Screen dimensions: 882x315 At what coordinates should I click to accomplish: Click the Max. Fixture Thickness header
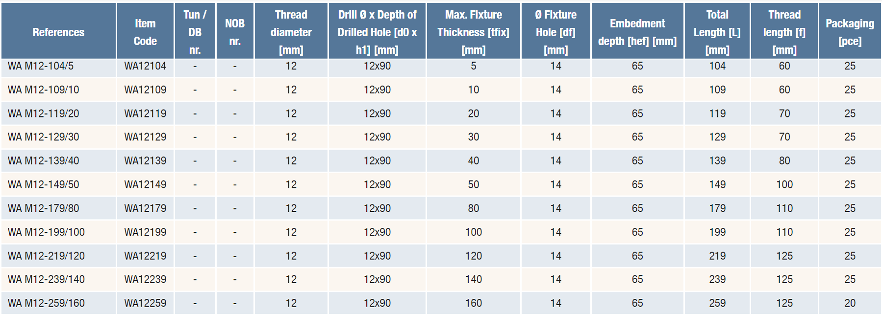click(473, 32)
